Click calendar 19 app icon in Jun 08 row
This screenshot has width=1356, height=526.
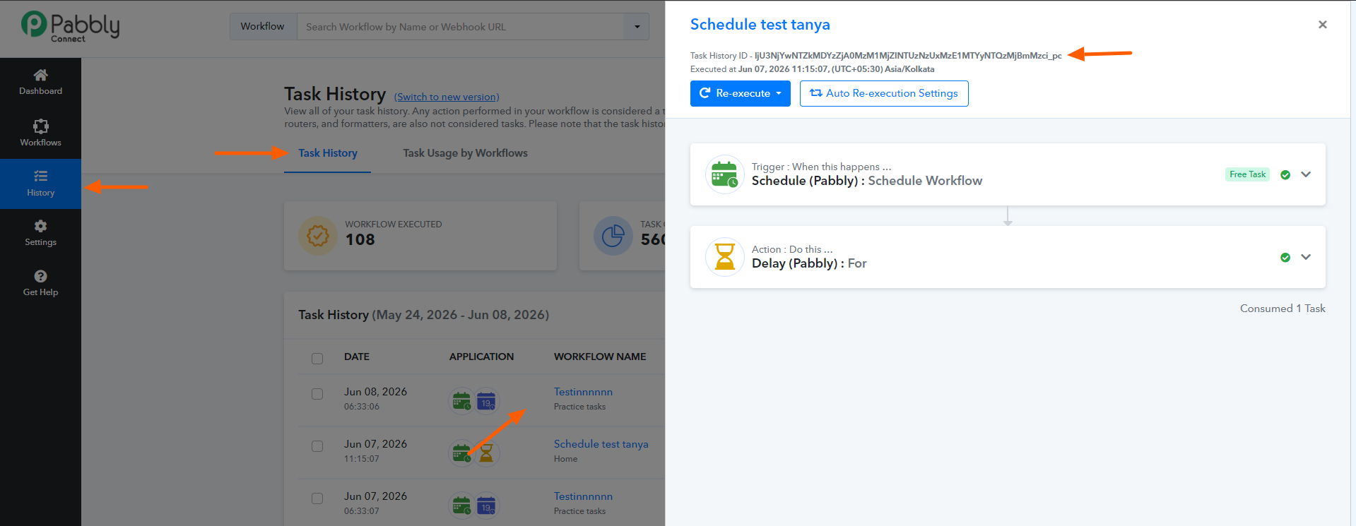(486, 402)
